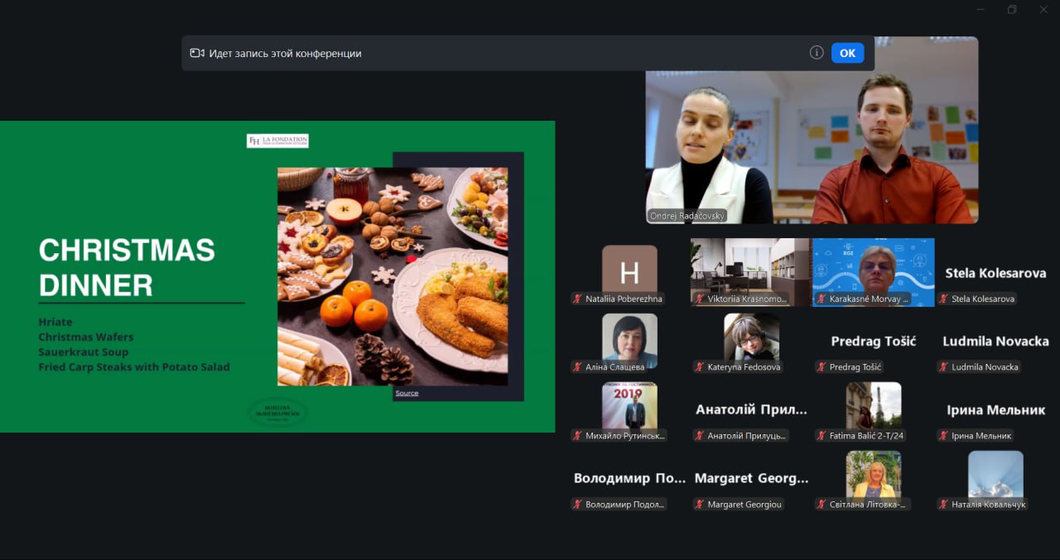
Task: Click muted mic icon beside Viktoriia Krasnomo…
Action: (x=700, y=299)
